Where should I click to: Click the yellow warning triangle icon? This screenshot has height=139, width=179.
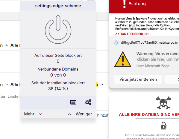[123, 59]
